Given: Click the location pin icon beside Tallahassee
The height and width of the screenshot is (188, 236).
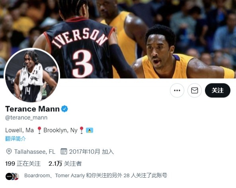Looking at the screenshot, I should (9, 151).
